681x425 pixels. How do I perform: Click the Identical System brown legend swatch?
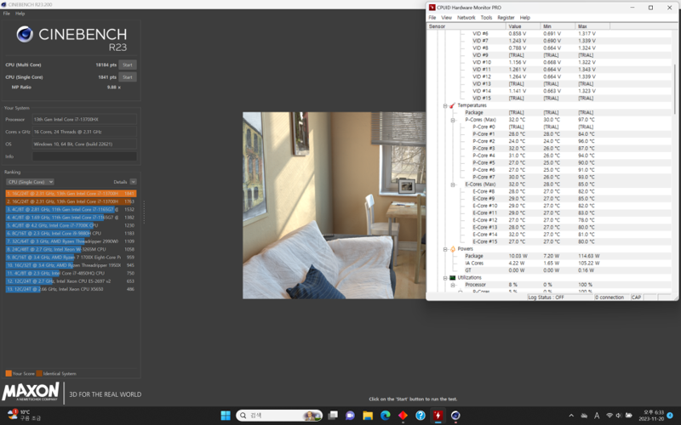tap(39, 373)
